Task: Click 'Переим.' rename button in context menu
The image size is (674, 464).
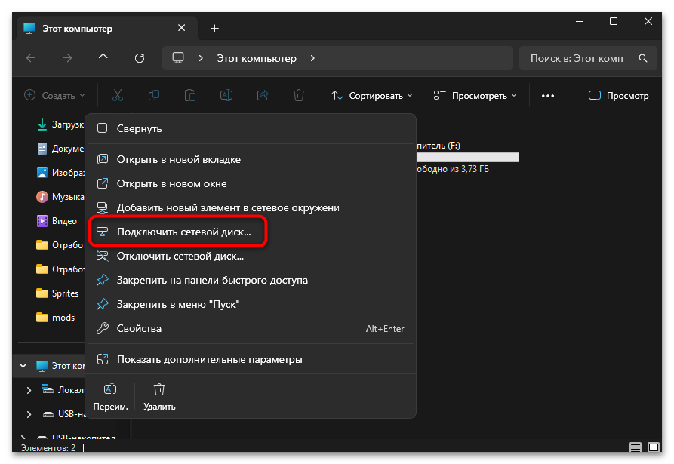Action: (x=110, y=397)
